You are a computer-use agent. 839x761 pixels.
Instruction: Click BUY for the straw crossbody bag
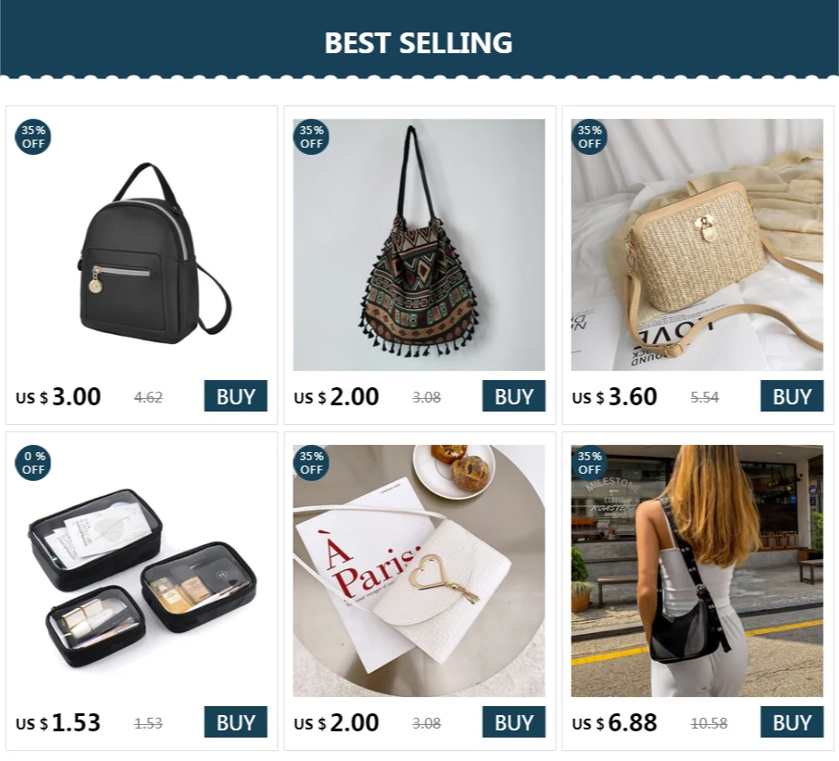click(x=792, y=396)
